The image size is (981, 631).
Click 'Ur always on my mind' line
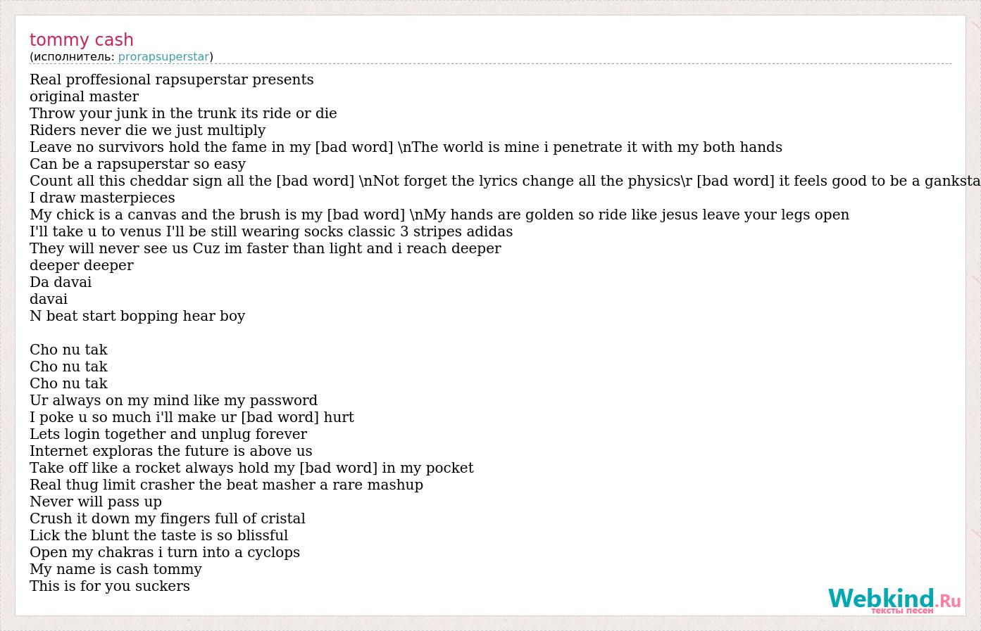click(173, 400)
